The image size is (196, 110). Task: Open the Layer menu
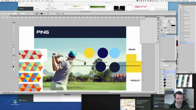pyautogui.click(x=23, y=1)
